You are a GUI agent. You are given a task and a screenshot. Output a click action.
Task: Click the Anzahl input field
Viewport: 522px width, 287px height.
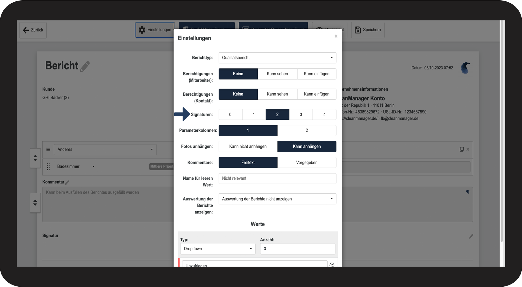click(297, 249)
